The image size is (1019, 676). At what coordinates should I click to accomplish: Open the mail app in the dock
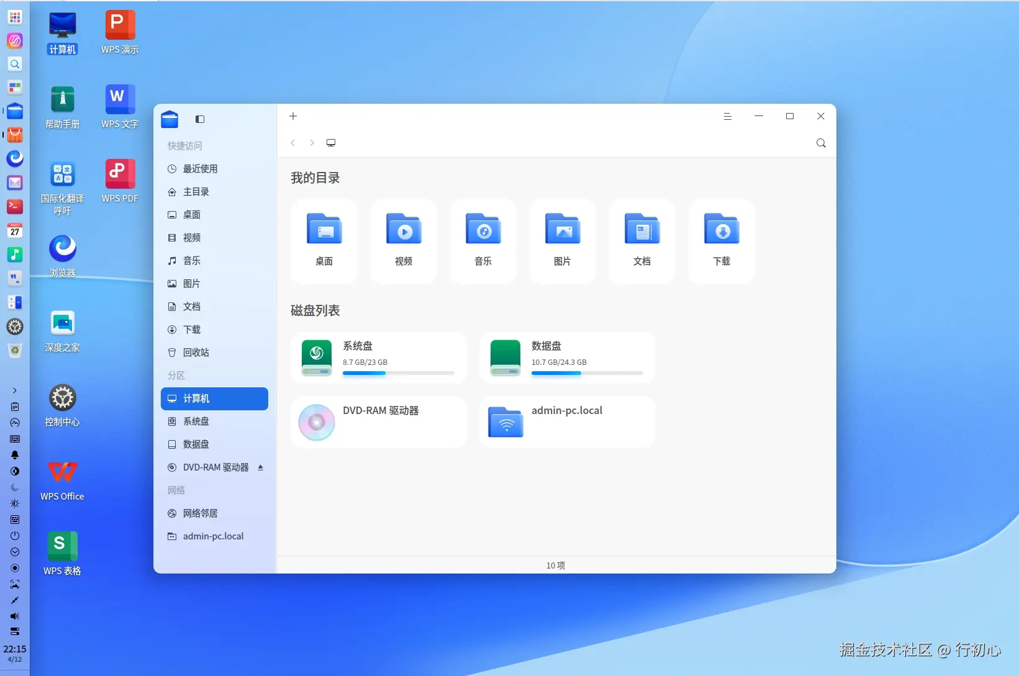(x=15, y=183)
